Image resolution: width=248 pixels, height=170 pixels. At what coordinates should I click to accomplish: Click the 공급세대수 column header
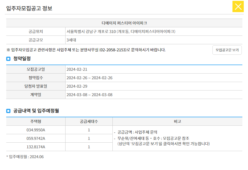(x=89, y=122)
